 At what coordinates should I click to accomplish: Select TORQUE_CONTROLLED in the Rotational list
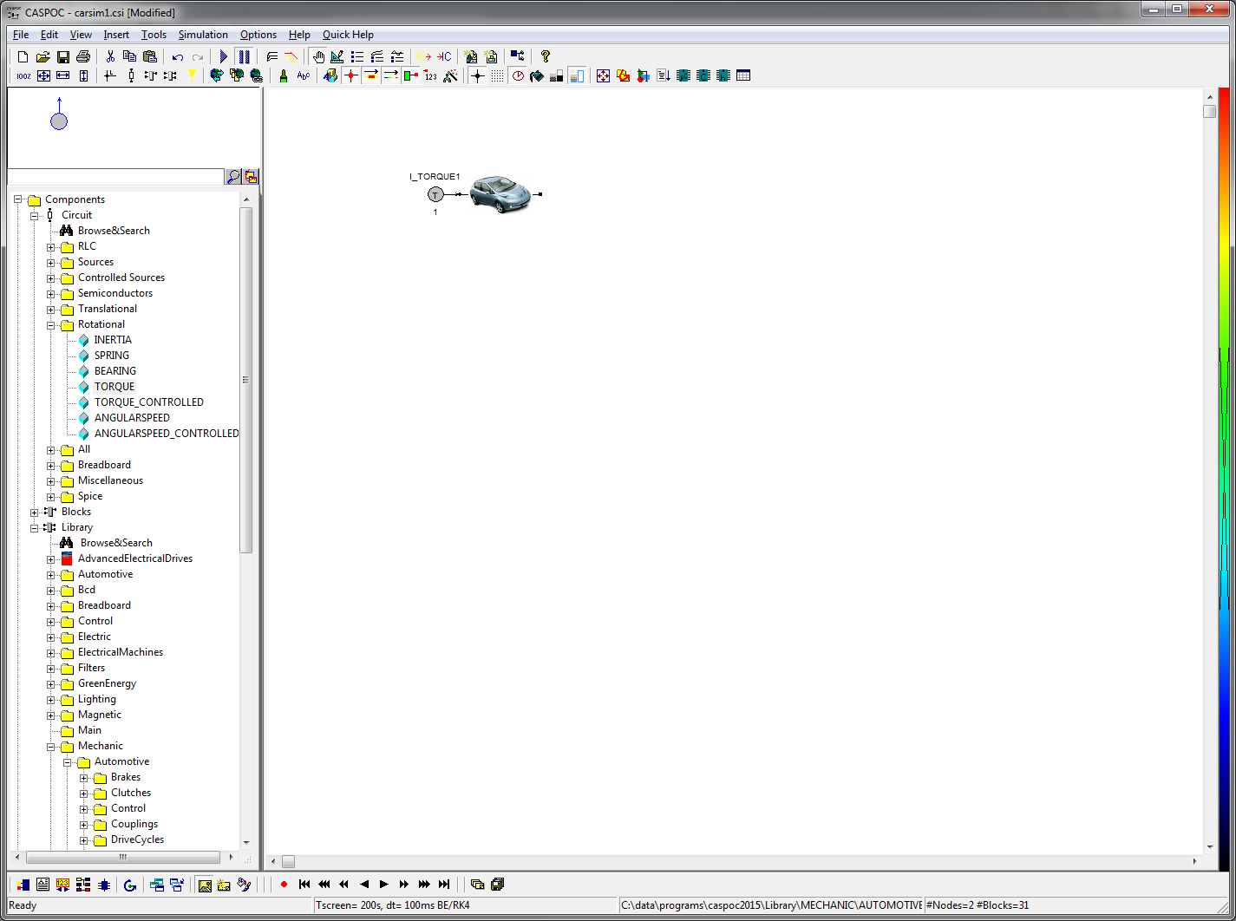pyautogui.click(x=149, y=402)
